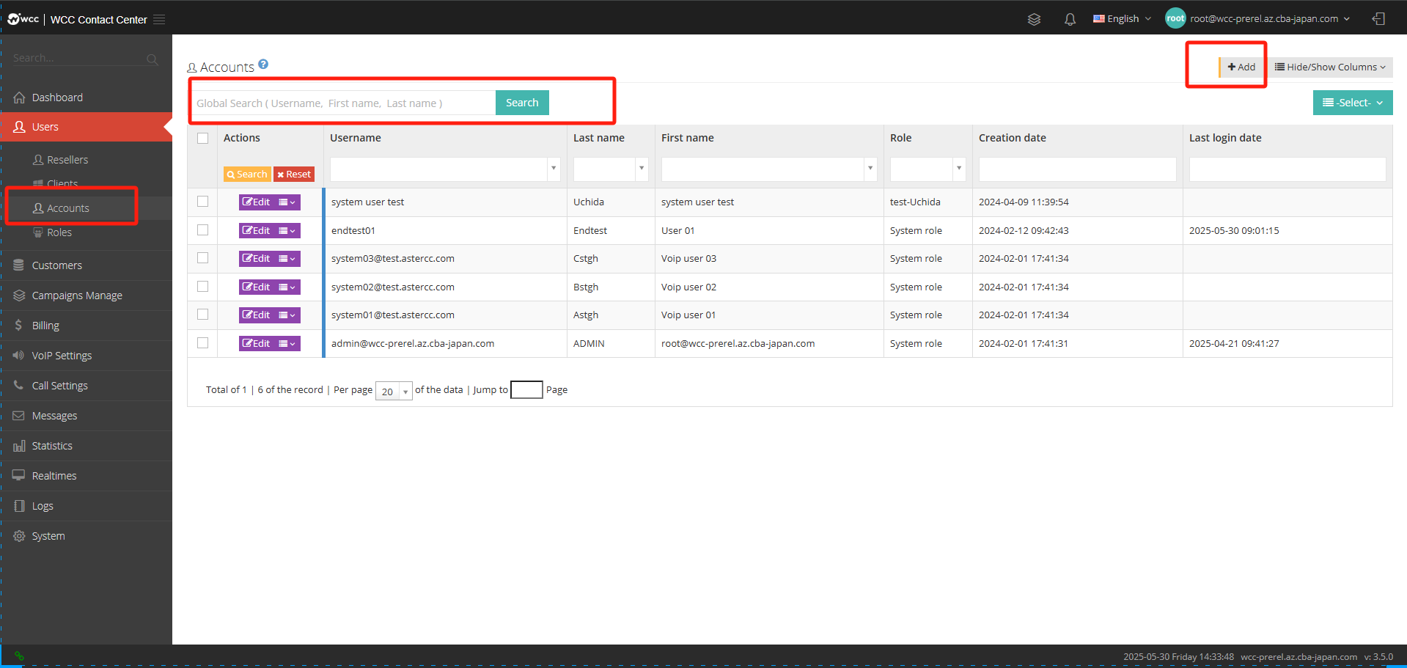The height and width of the screenshot is (668, 1407).
Task: Click the sidebar search magnifier icon
Action: 152,59
